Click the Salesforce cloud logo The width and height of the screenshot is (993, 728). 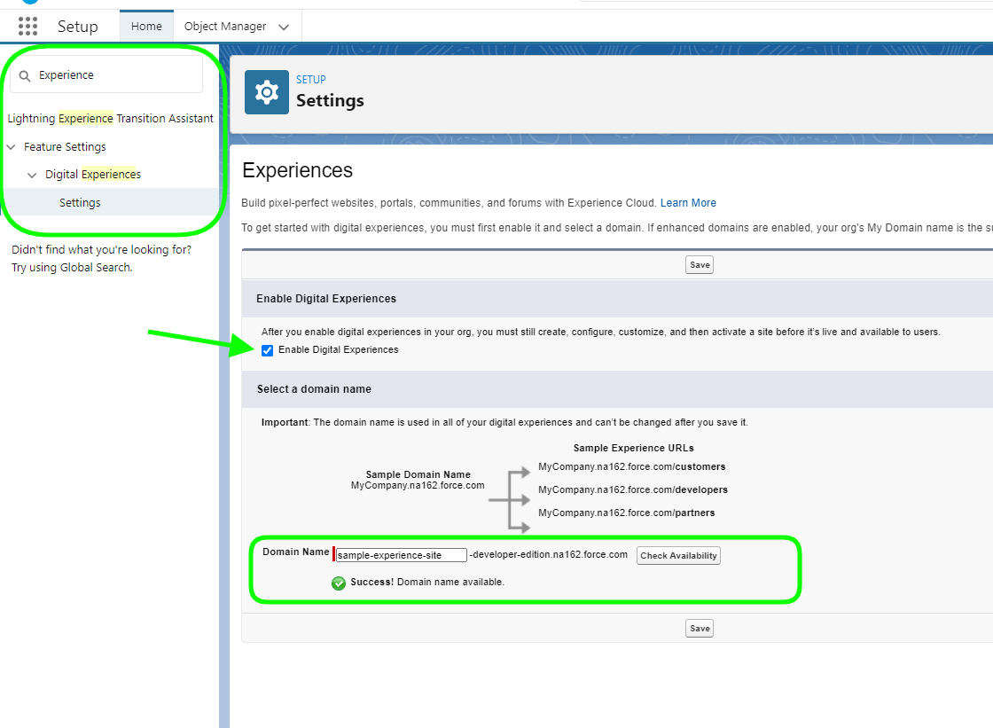coord(32,3)
